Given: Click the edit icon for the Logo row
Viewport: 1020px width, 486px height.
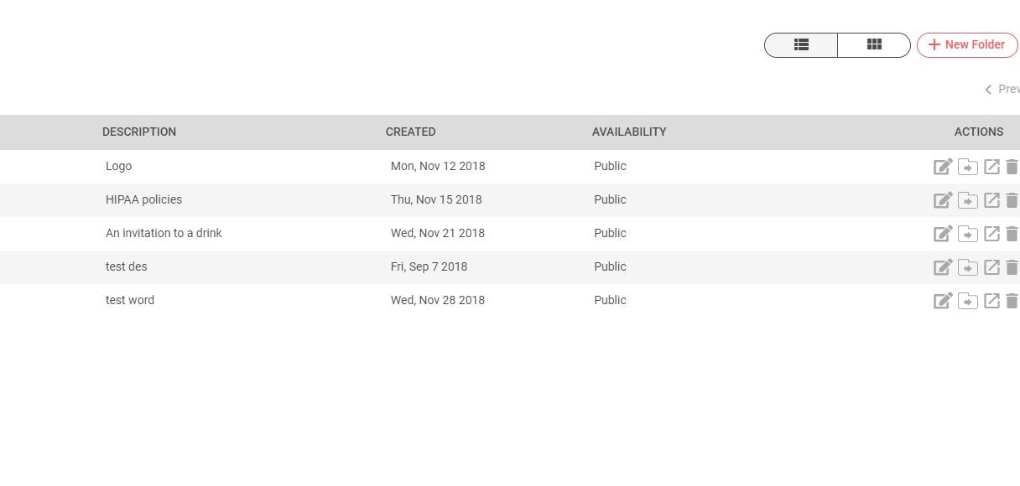Looking at the screenshot, I should pyautogui.click(x=943, y=167).
